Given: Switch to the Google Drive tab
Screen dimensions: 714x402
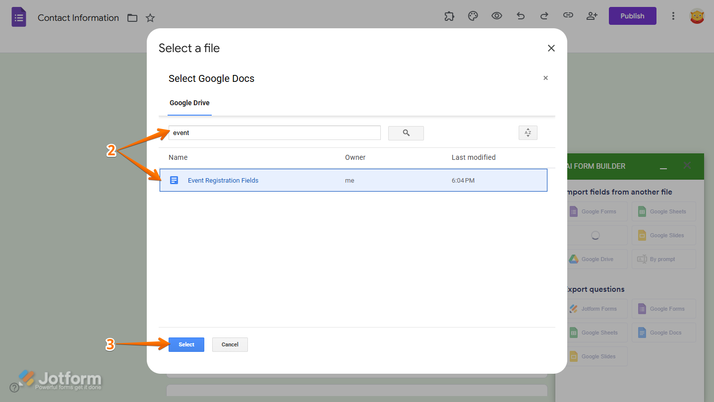Looking at the screenshot, I should tap(189, 103).
